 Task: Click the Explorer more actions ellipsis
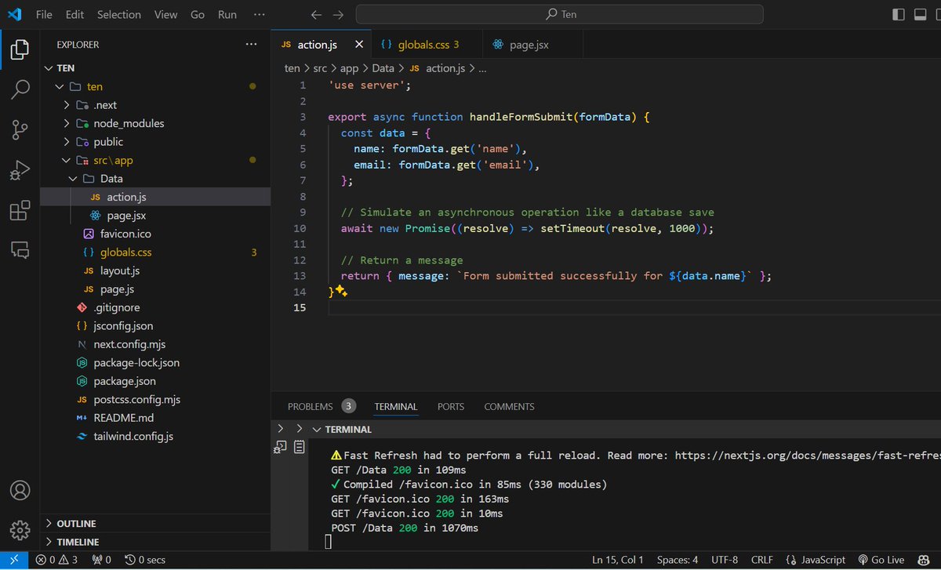click(x=250, y=45)
